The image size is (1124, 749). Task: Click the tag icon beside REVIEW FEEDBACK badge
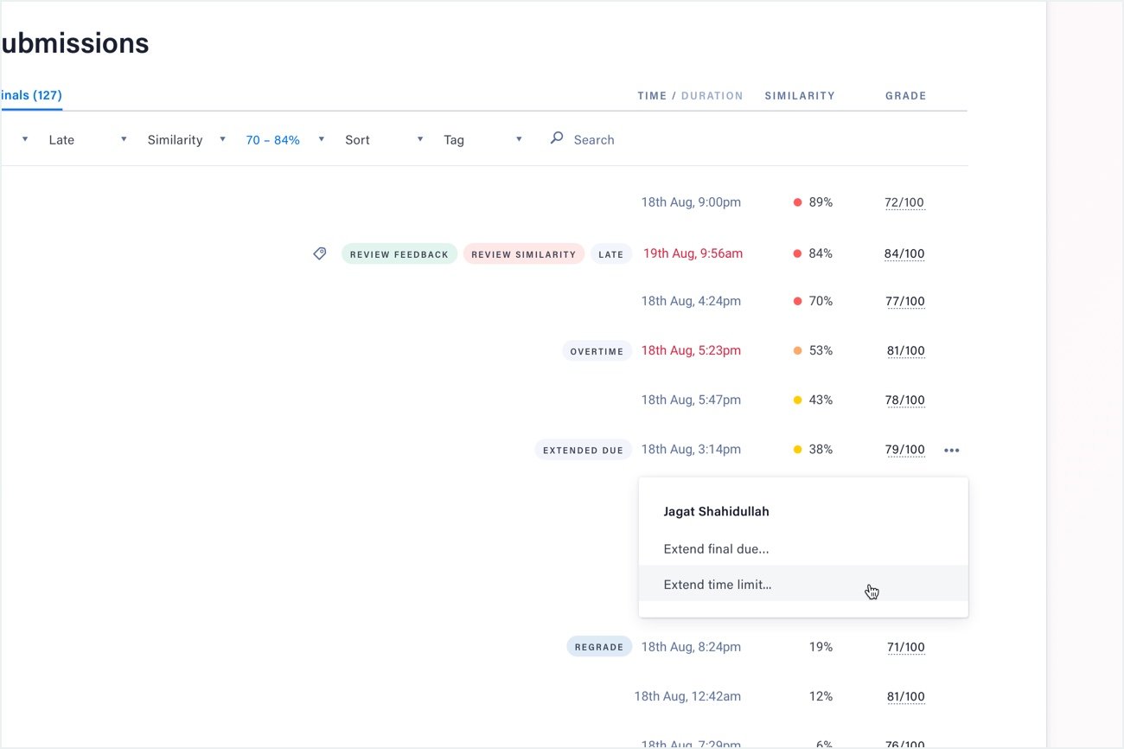click(319, 253)
